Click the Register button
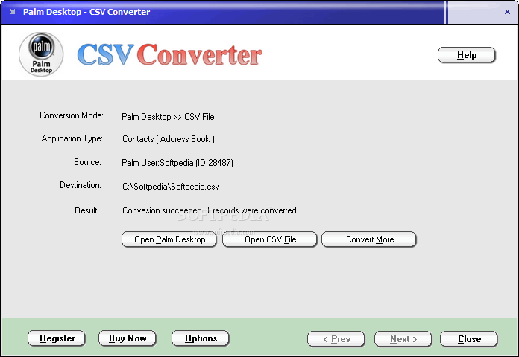The height and width of the screenshot is (357, 519). pos(57,338)
